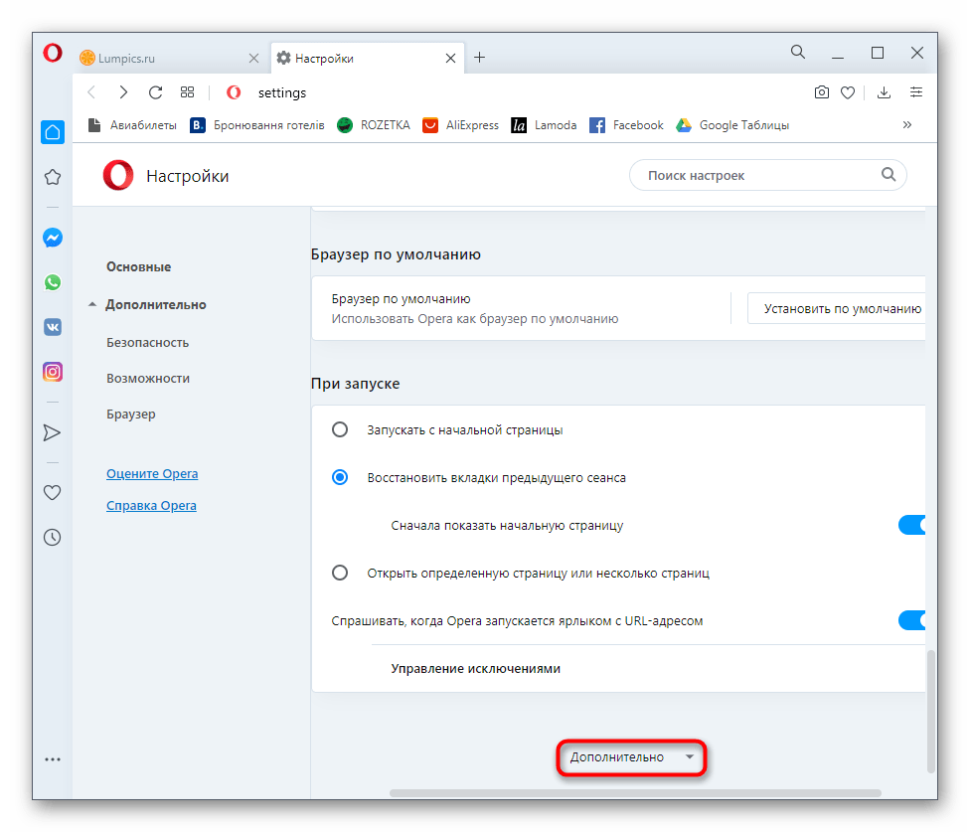Open My Flow send icon in sidebar
Image resolution: width=970 pixels, height=832 pixels.
pos(52,432)
